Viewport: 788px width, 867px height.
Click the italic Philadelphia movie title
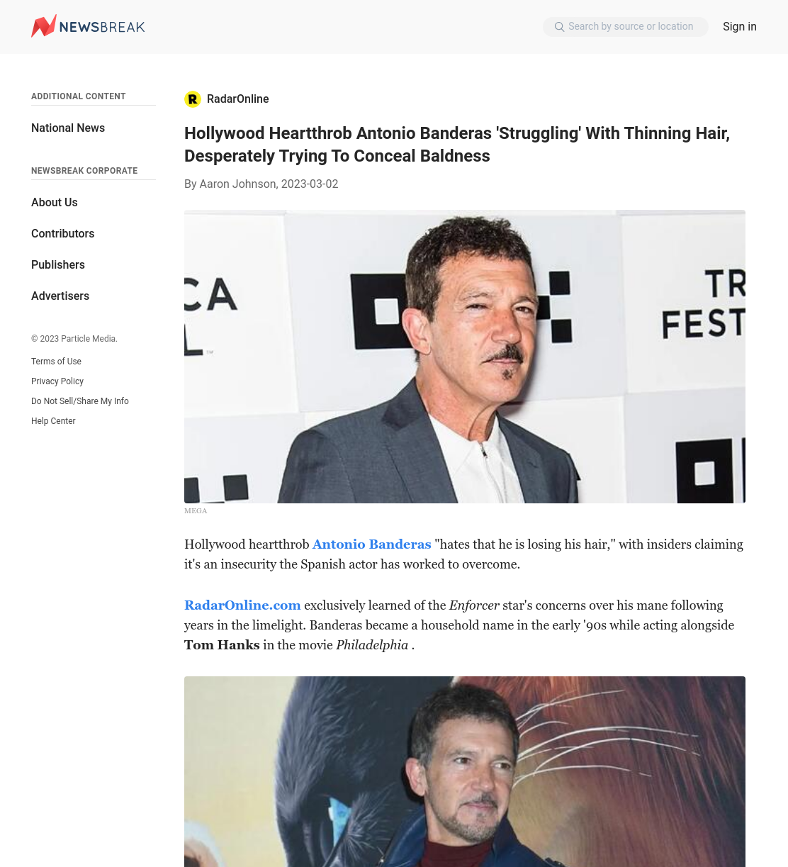point(372,645)
